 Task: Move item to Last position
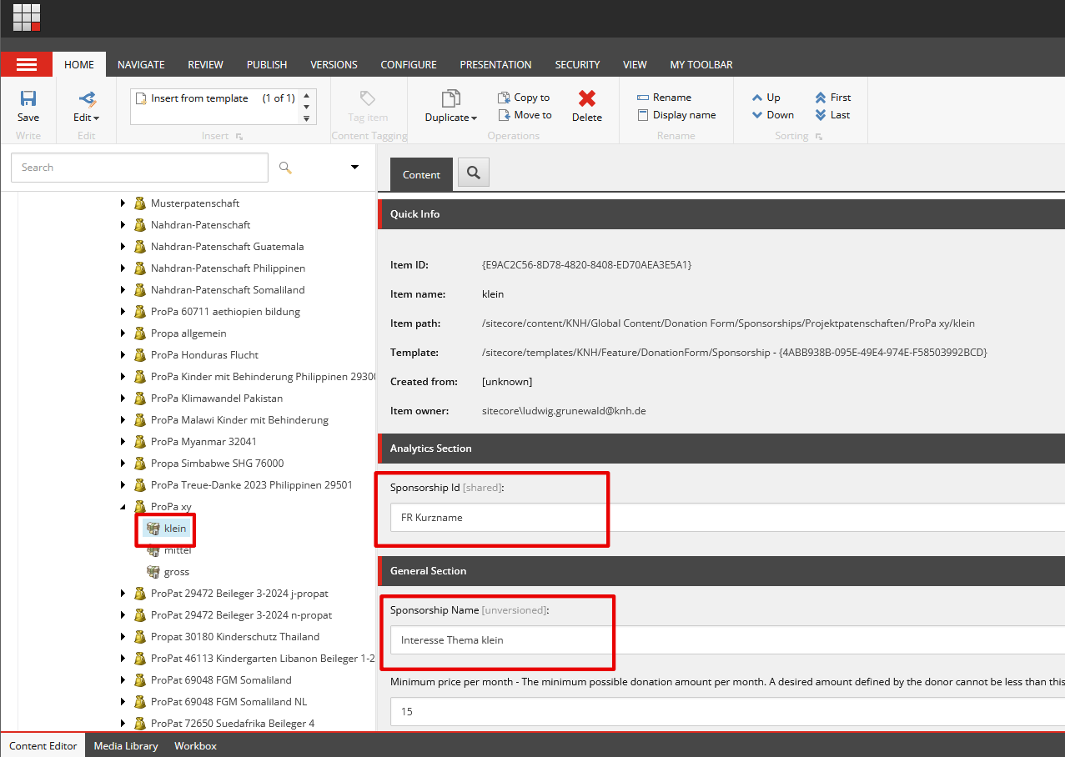832,115
